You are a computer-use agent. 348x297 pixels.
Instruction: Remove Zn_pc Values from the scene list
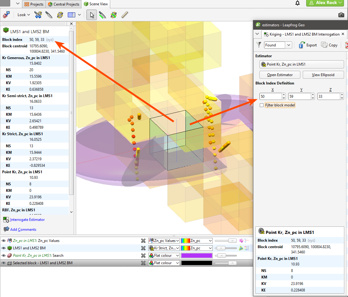[x=143, y=241]
